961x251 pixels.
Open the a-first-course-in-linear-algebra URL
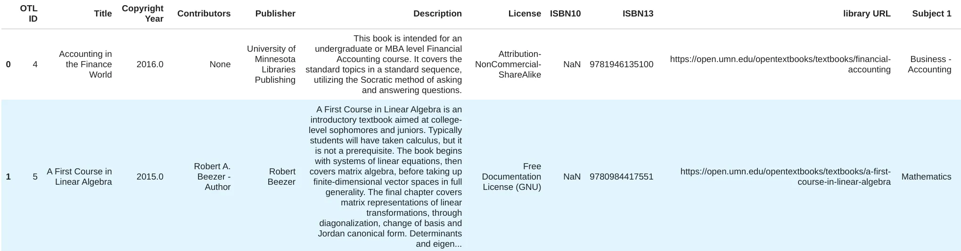point(785,177)
